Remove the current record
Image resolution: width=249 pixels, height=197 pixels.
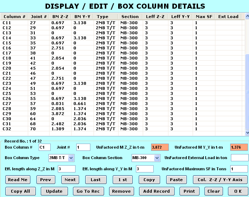[121, 191]
